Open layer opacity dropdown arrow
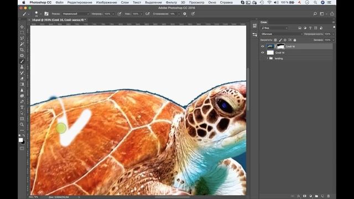The image size is (354, 199). [333, 34]
